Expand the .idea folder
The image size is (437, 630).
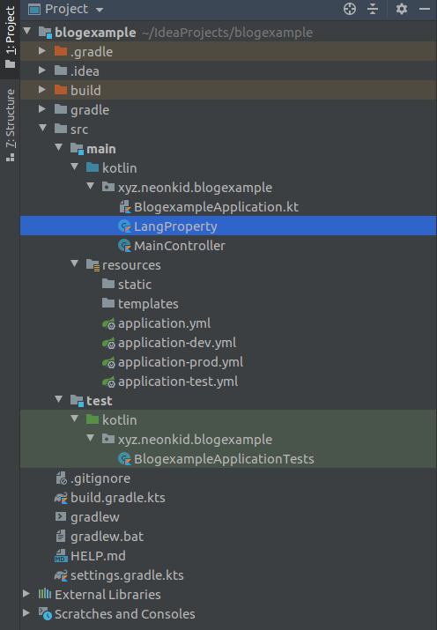(x=42, y=70)
